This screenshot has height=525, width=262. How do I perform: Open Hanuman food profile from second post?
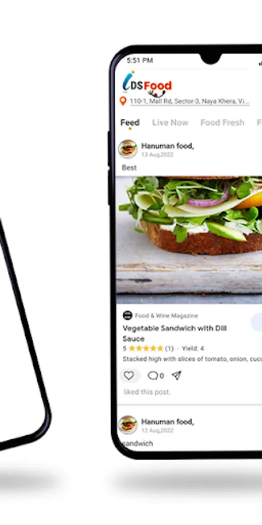point(168,422)
